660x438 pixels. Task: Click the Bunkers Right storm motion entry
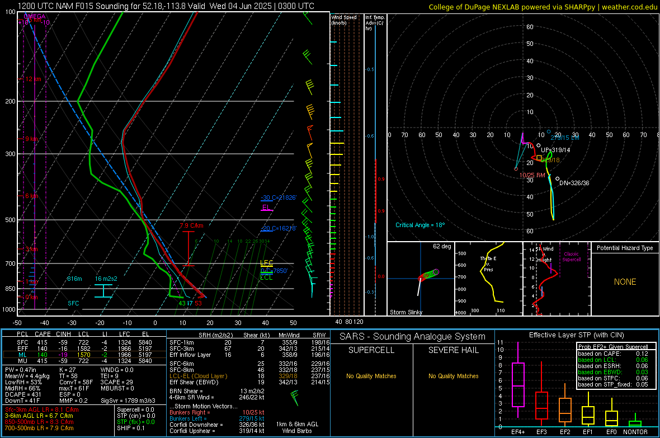click(x=217, y=412)
